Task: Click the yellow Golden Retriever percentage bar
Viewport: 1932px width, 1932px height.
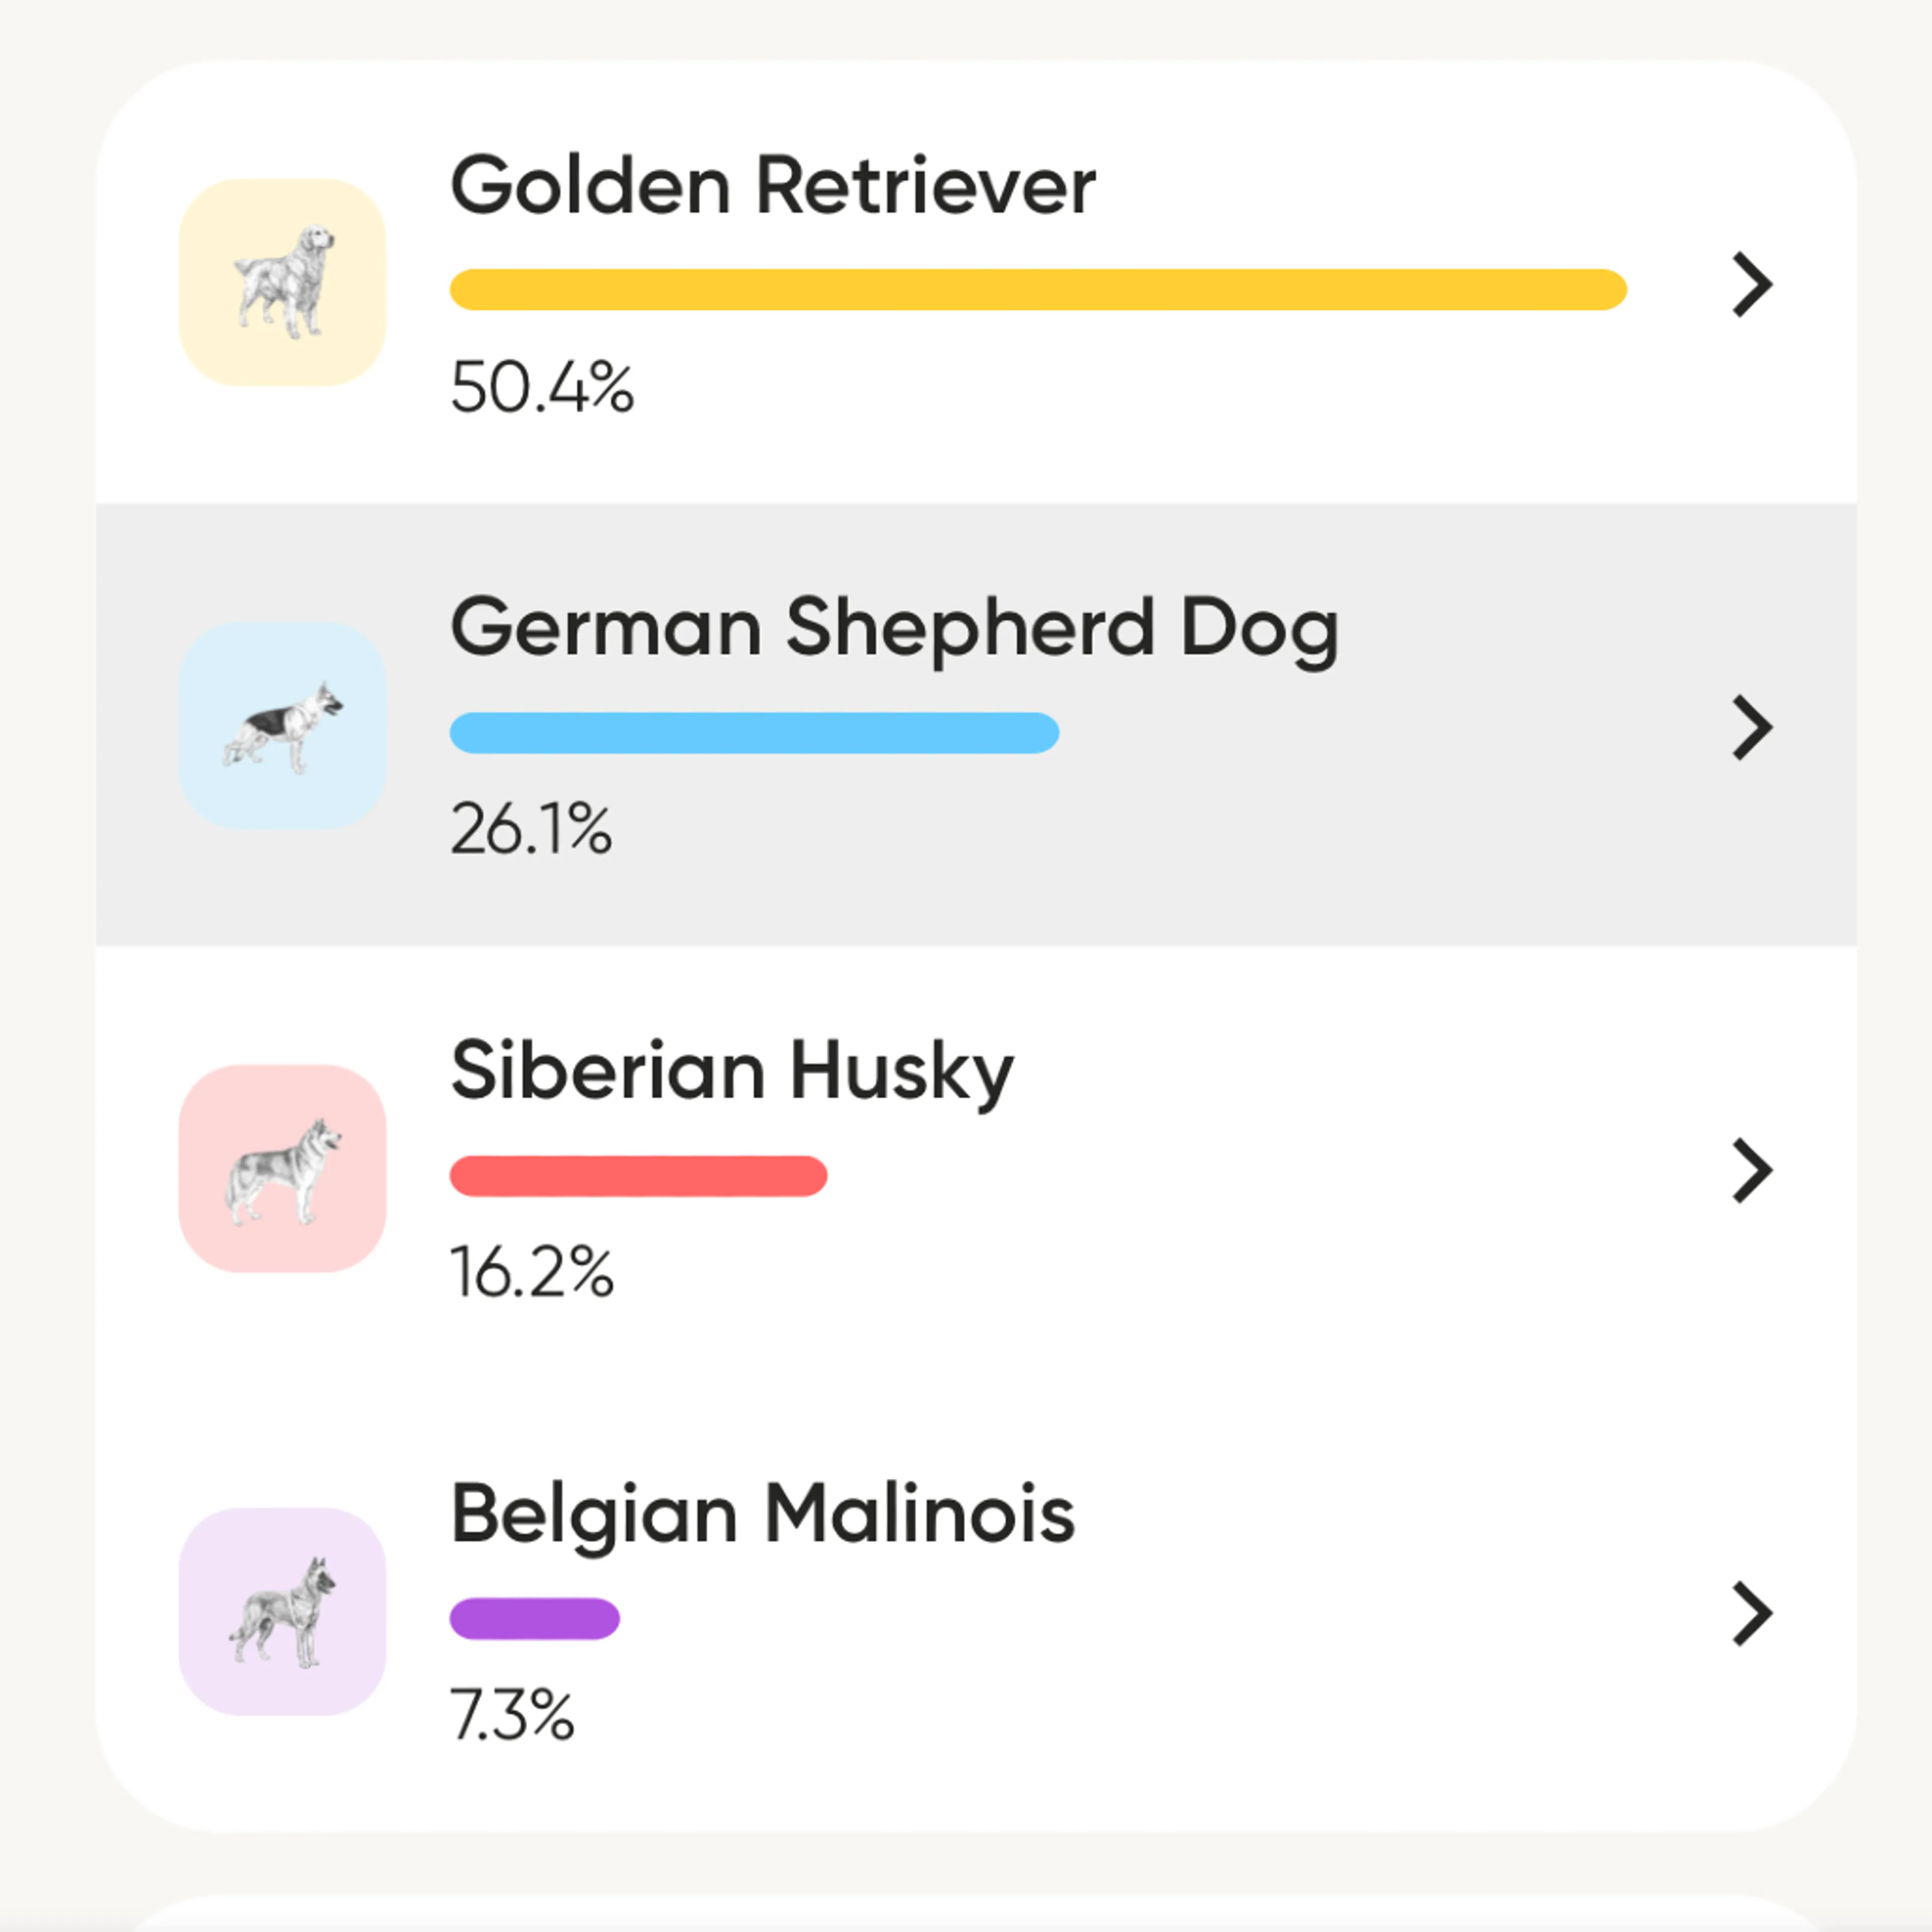Action: 1038,290
